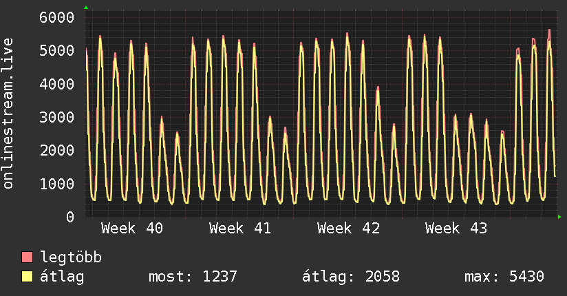
Task: Click the 'most: 1237' current value
Action: click(x=193, y=277)
